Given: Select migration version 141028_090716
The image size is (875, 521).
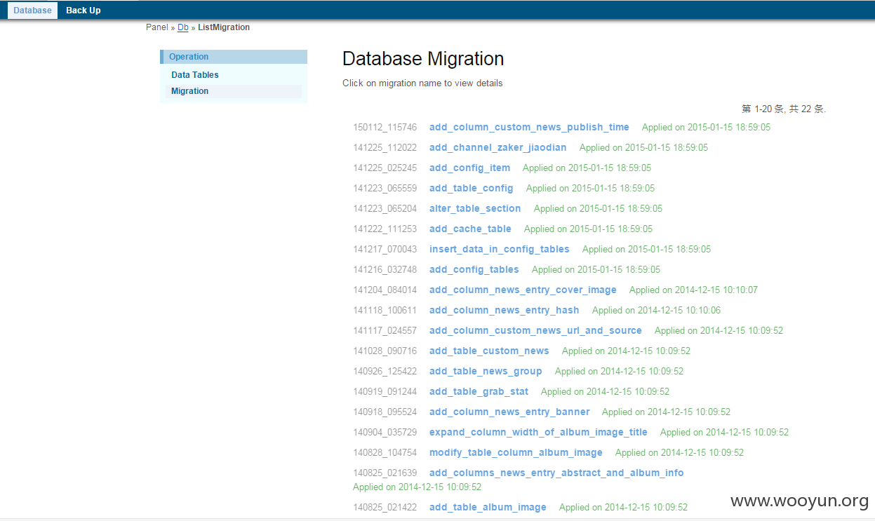Looking at the screenshot, I should point(385,351).
